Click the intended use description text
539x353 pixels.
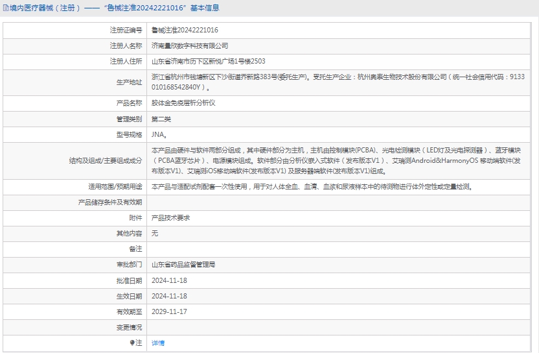click(311, 186)
